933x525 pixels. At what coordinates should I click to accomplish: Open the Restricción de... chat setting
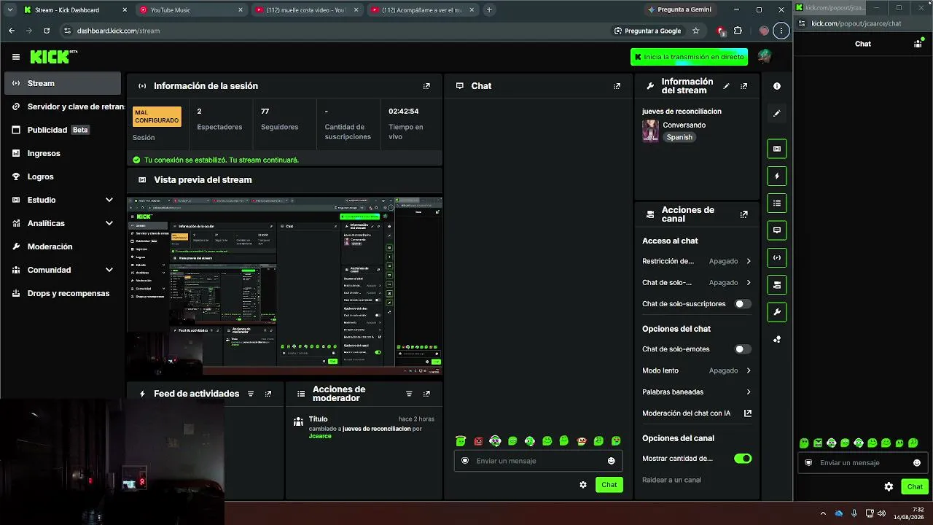click(696, 261)
